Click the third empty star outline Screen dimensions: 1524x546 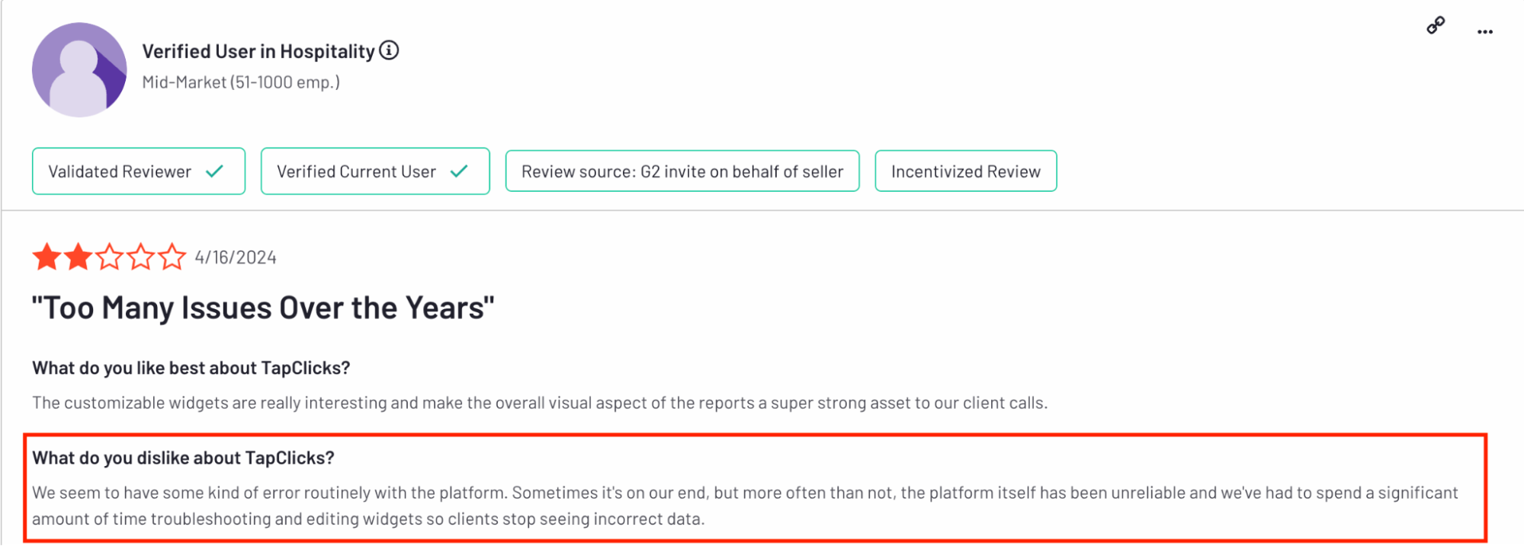(x=108, y=257)
